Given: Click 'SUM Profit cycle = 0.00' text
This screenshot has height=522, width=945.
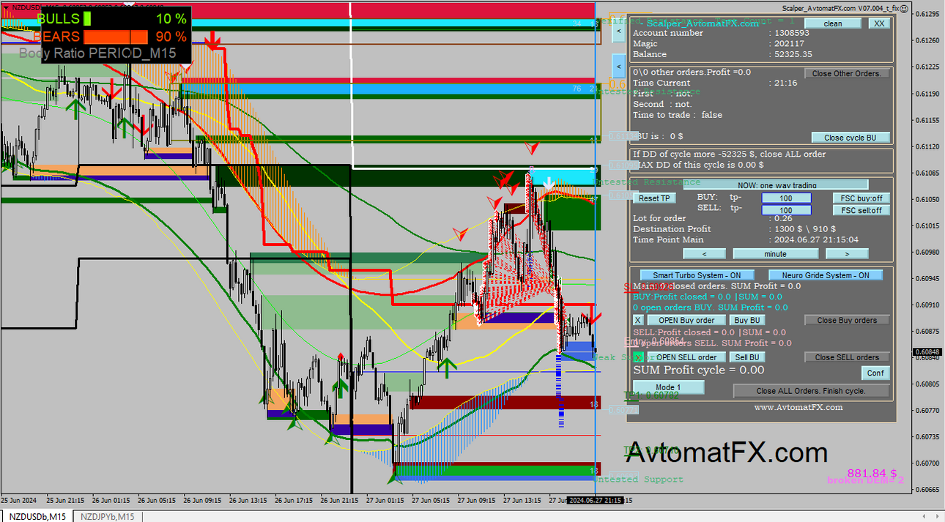Looking at the screenshot, I should [699, 370].
